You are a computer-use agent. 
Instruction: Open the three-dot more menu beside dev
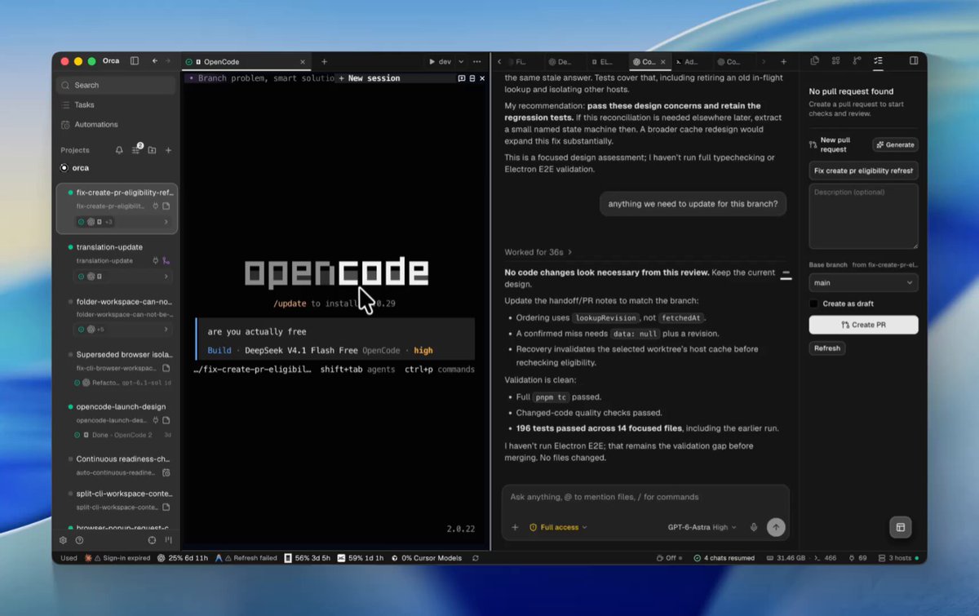point(476,62)
